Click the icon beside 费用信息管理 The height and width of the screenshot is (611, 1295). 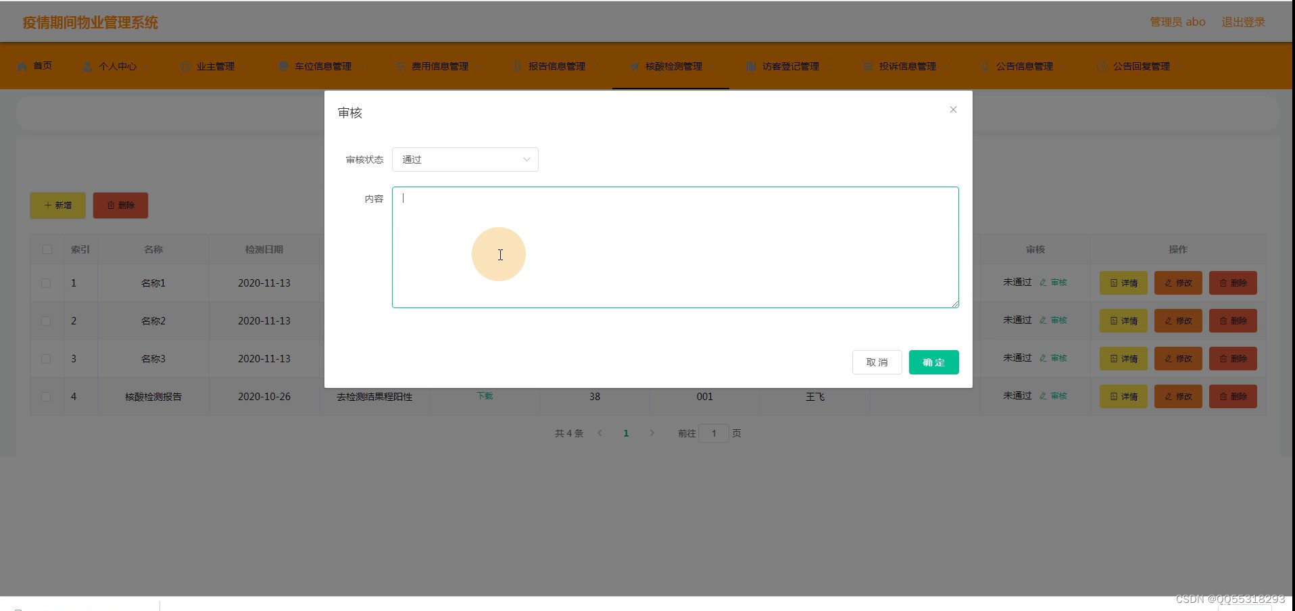(x=400, y=66)
